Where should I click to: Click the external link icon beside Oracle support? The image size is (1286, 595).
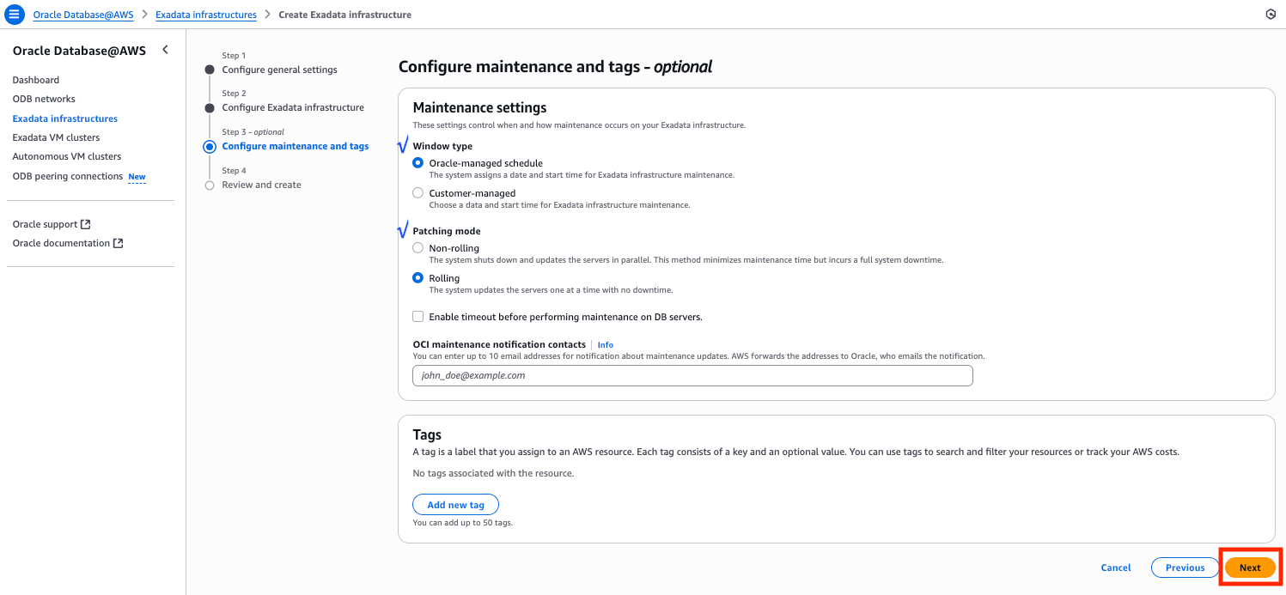(x=86, y=224)
